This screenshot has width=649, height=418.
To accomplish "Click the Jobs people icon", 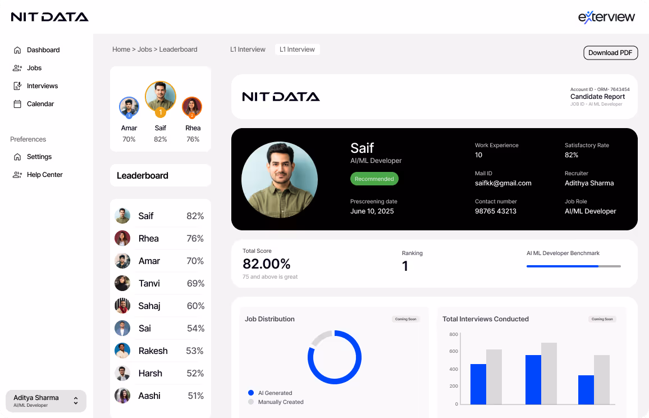I will pos(17,68).
